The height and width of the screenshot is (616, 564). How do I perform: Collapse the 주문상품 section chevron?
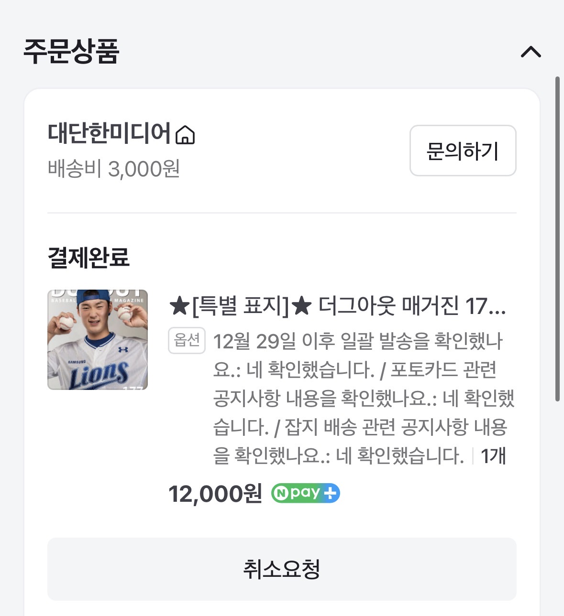[531, 52]
